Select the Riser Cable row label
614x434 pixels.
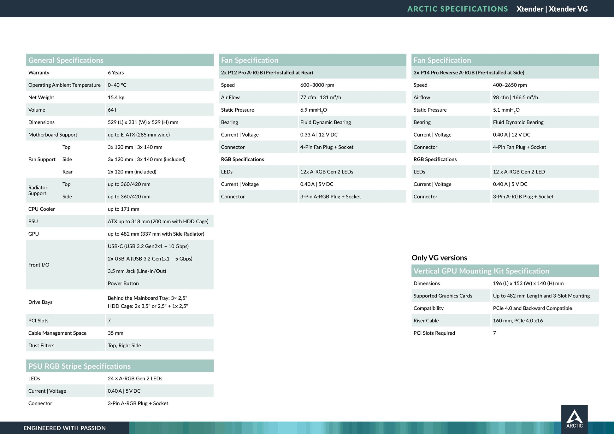(426, 320)
